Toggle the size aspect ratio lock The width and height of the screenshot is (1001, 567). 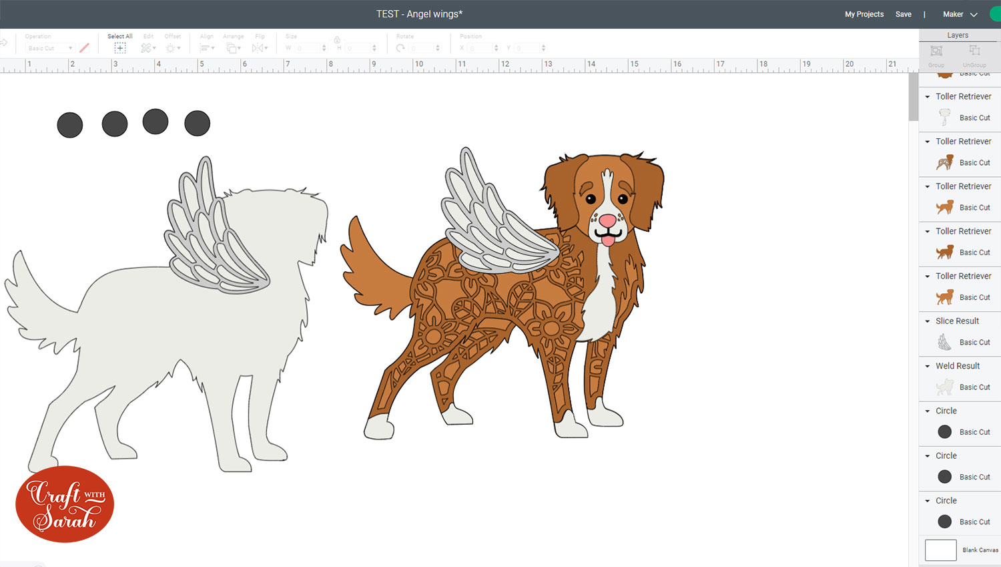tap(337, 40)
